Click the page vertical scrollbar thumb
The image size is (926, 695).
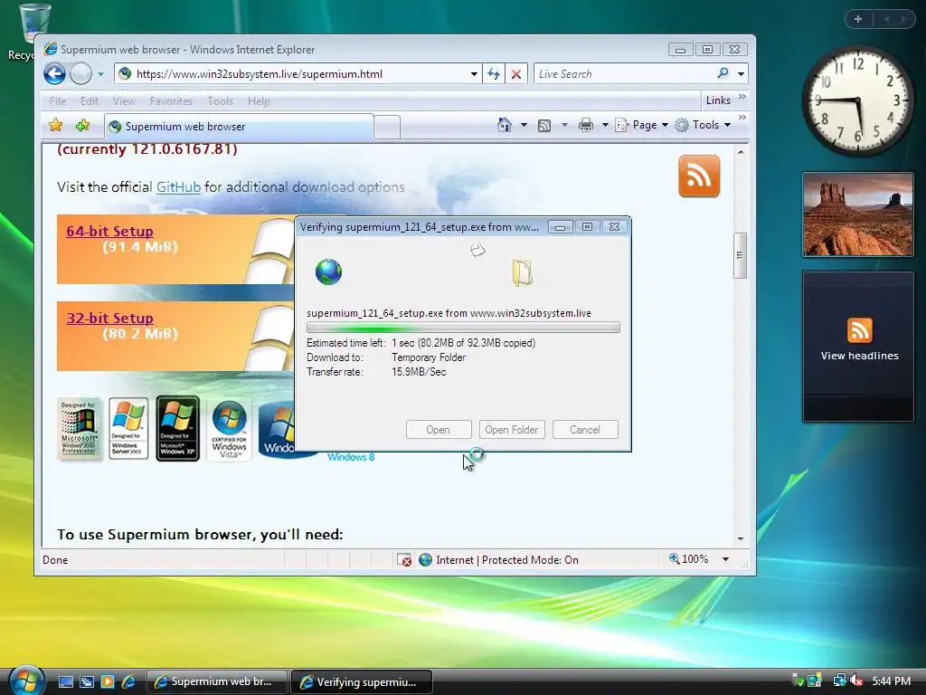740,255
